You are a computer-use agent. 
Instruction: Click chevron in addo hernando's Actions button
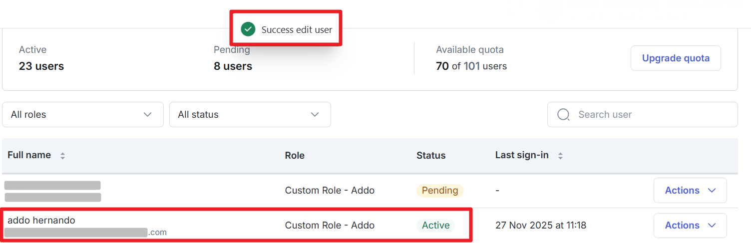point(712,226)
